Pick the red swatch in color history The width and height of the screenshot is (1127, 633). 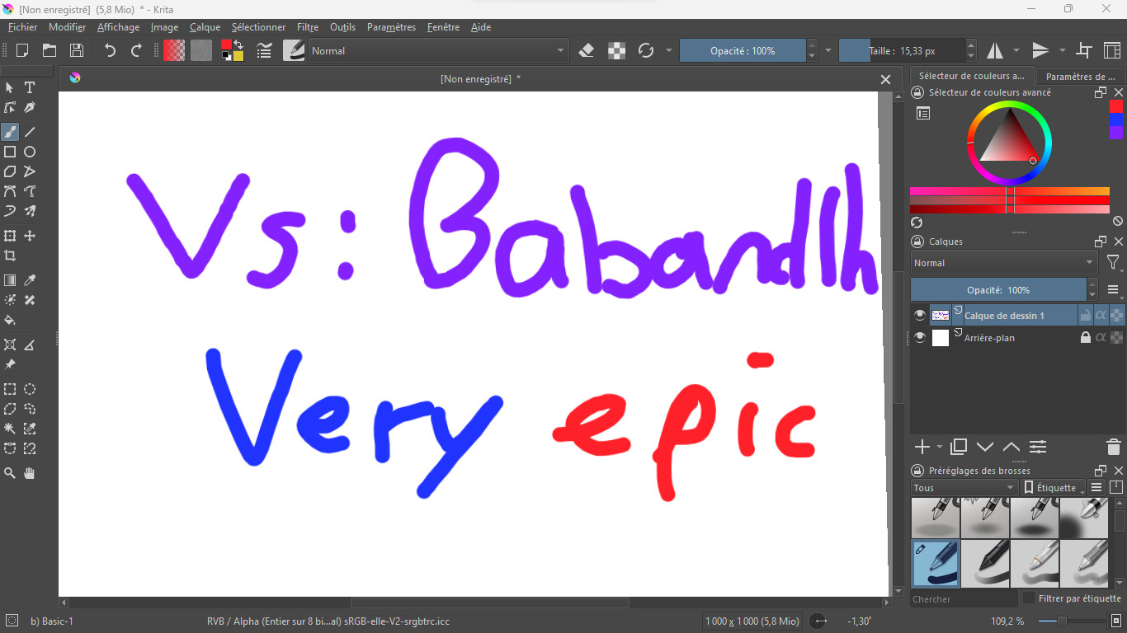point(1116,106)
